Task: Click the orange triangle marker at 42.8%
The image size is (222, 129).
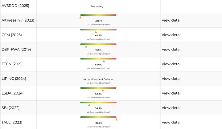Action: point(96,32)
